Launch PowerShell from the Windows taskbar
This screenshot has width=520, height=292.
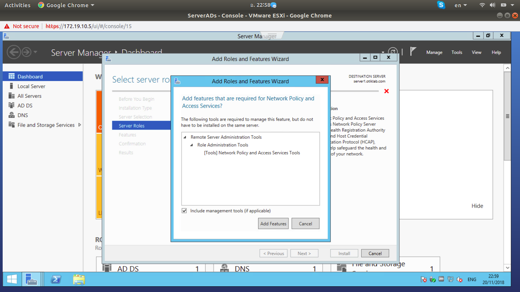[x=56, y=280]
